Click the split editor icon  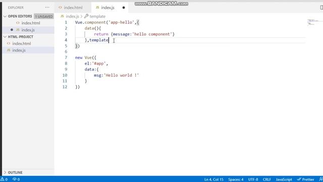click(x=321, y=8)
